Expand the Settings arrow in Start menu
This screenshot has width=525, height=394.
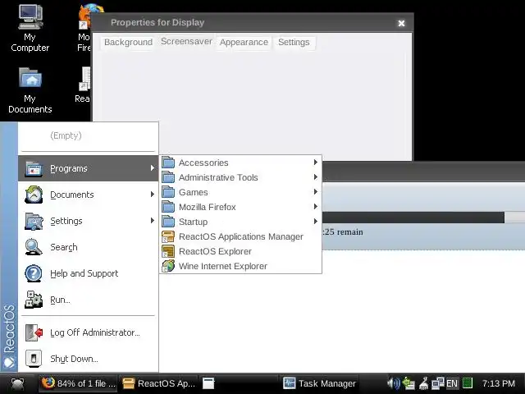coord(153,221)
